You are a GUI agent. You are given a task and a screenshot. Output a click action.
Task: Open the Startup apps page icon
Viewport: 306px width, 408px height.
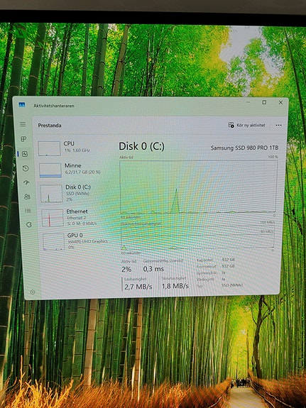pos(26,182)
